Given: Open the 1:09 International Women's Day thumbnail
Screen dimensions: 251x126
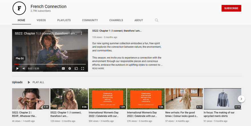Looking at the screenshot, I should tap(108, 99).
